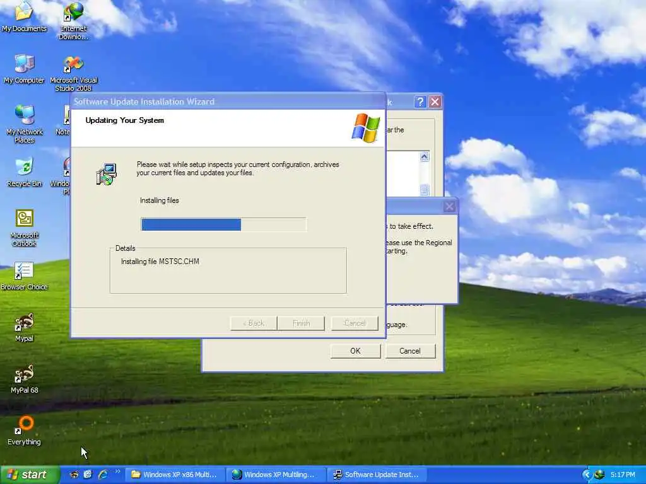Click the disabled Back button in wizard

254,323
